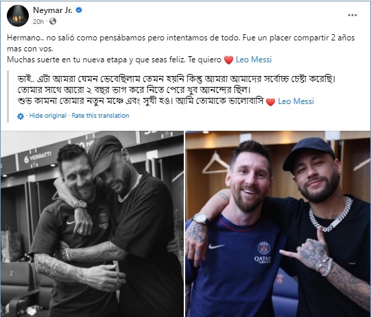Click the Bengali translated text block
371x317 pixels.
tap(176, 90)
